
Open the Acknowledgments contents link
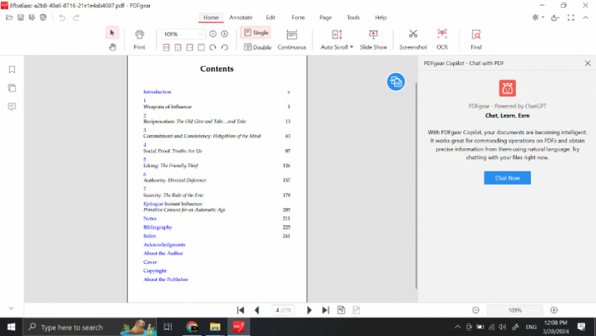165,244
